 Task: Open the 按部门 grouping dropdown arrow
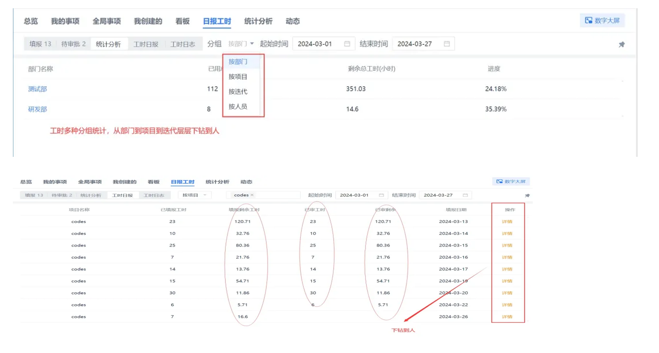tap(252, 44)
